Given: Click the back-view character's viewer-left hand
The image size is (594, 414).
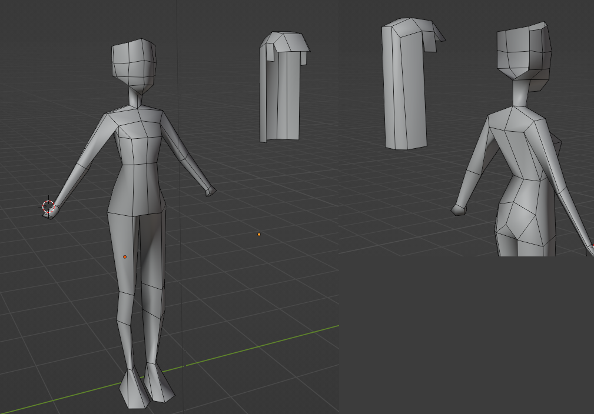Looking at the screenshot, I should tap(459, 209).
